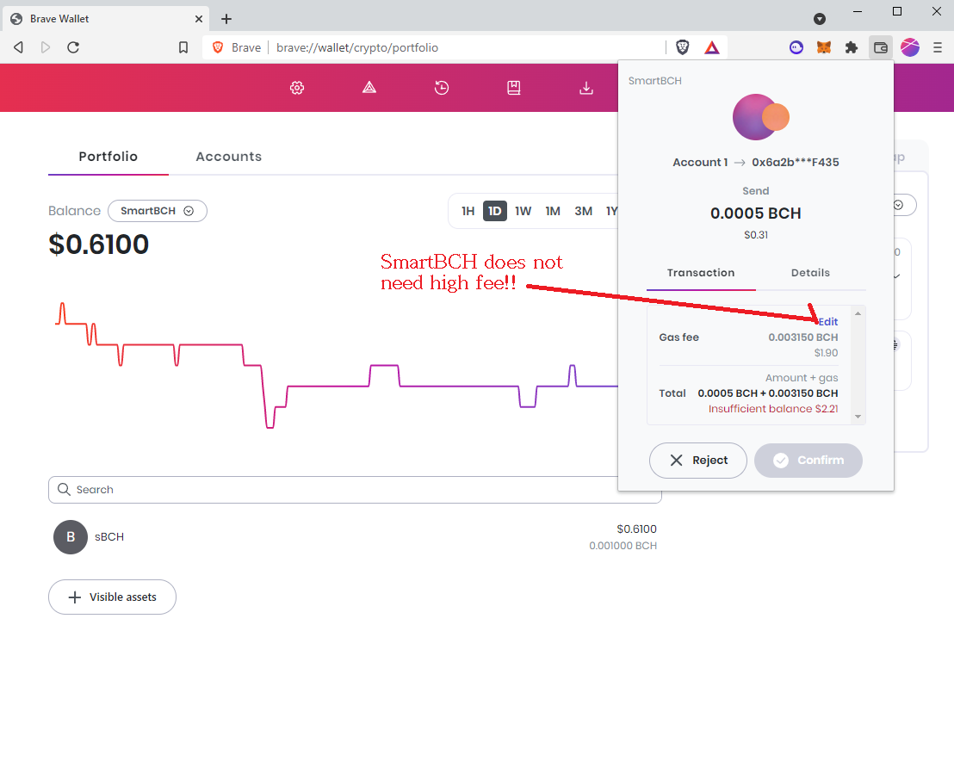Select 1M chart timeframe
The height and width of the screenshot is (761, 954).
(553, 211)
